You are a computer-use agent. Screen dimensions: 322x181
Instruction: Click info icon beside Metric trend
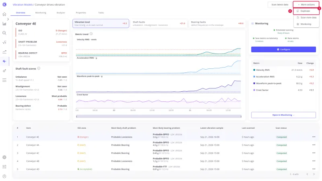[x=91, y=34]
